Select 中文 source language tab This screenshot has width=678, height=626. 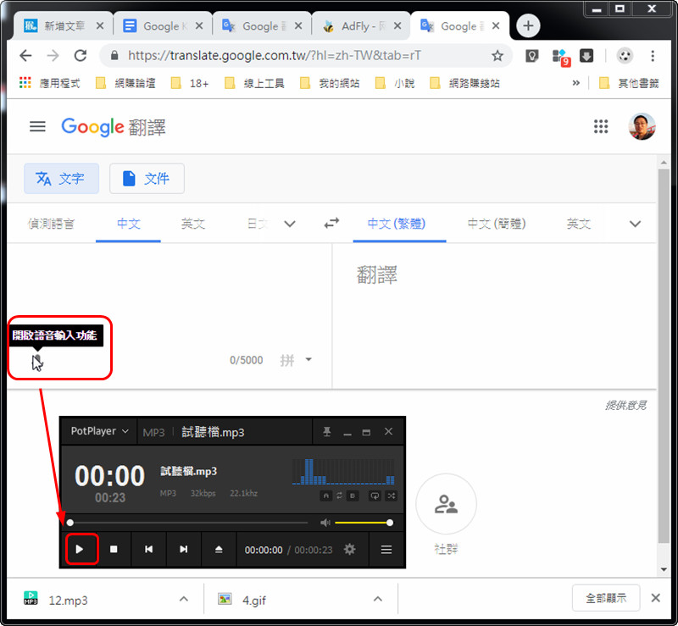click(x=129, y=224)
